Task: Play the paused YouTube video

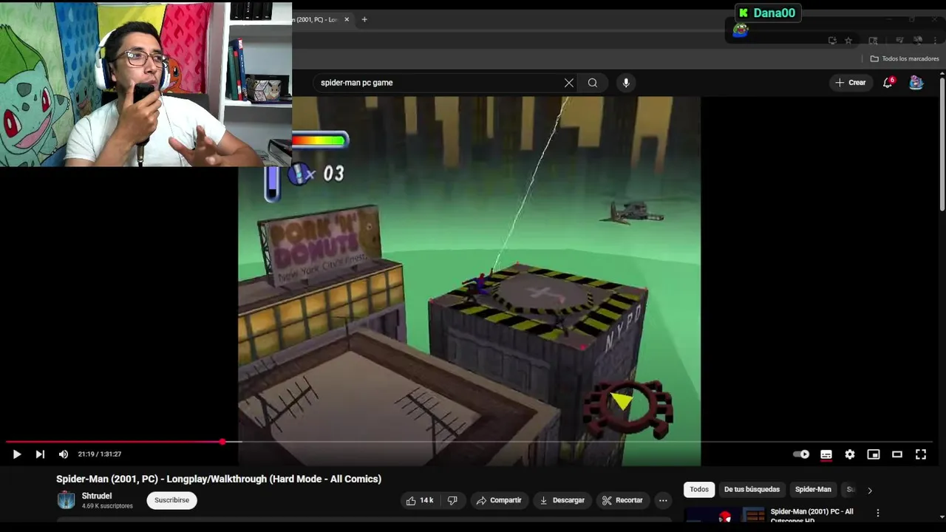Action: [x=16, y=454]
